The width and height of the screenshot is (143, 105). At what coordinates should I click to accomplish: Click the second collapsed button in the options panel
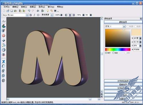123,85
